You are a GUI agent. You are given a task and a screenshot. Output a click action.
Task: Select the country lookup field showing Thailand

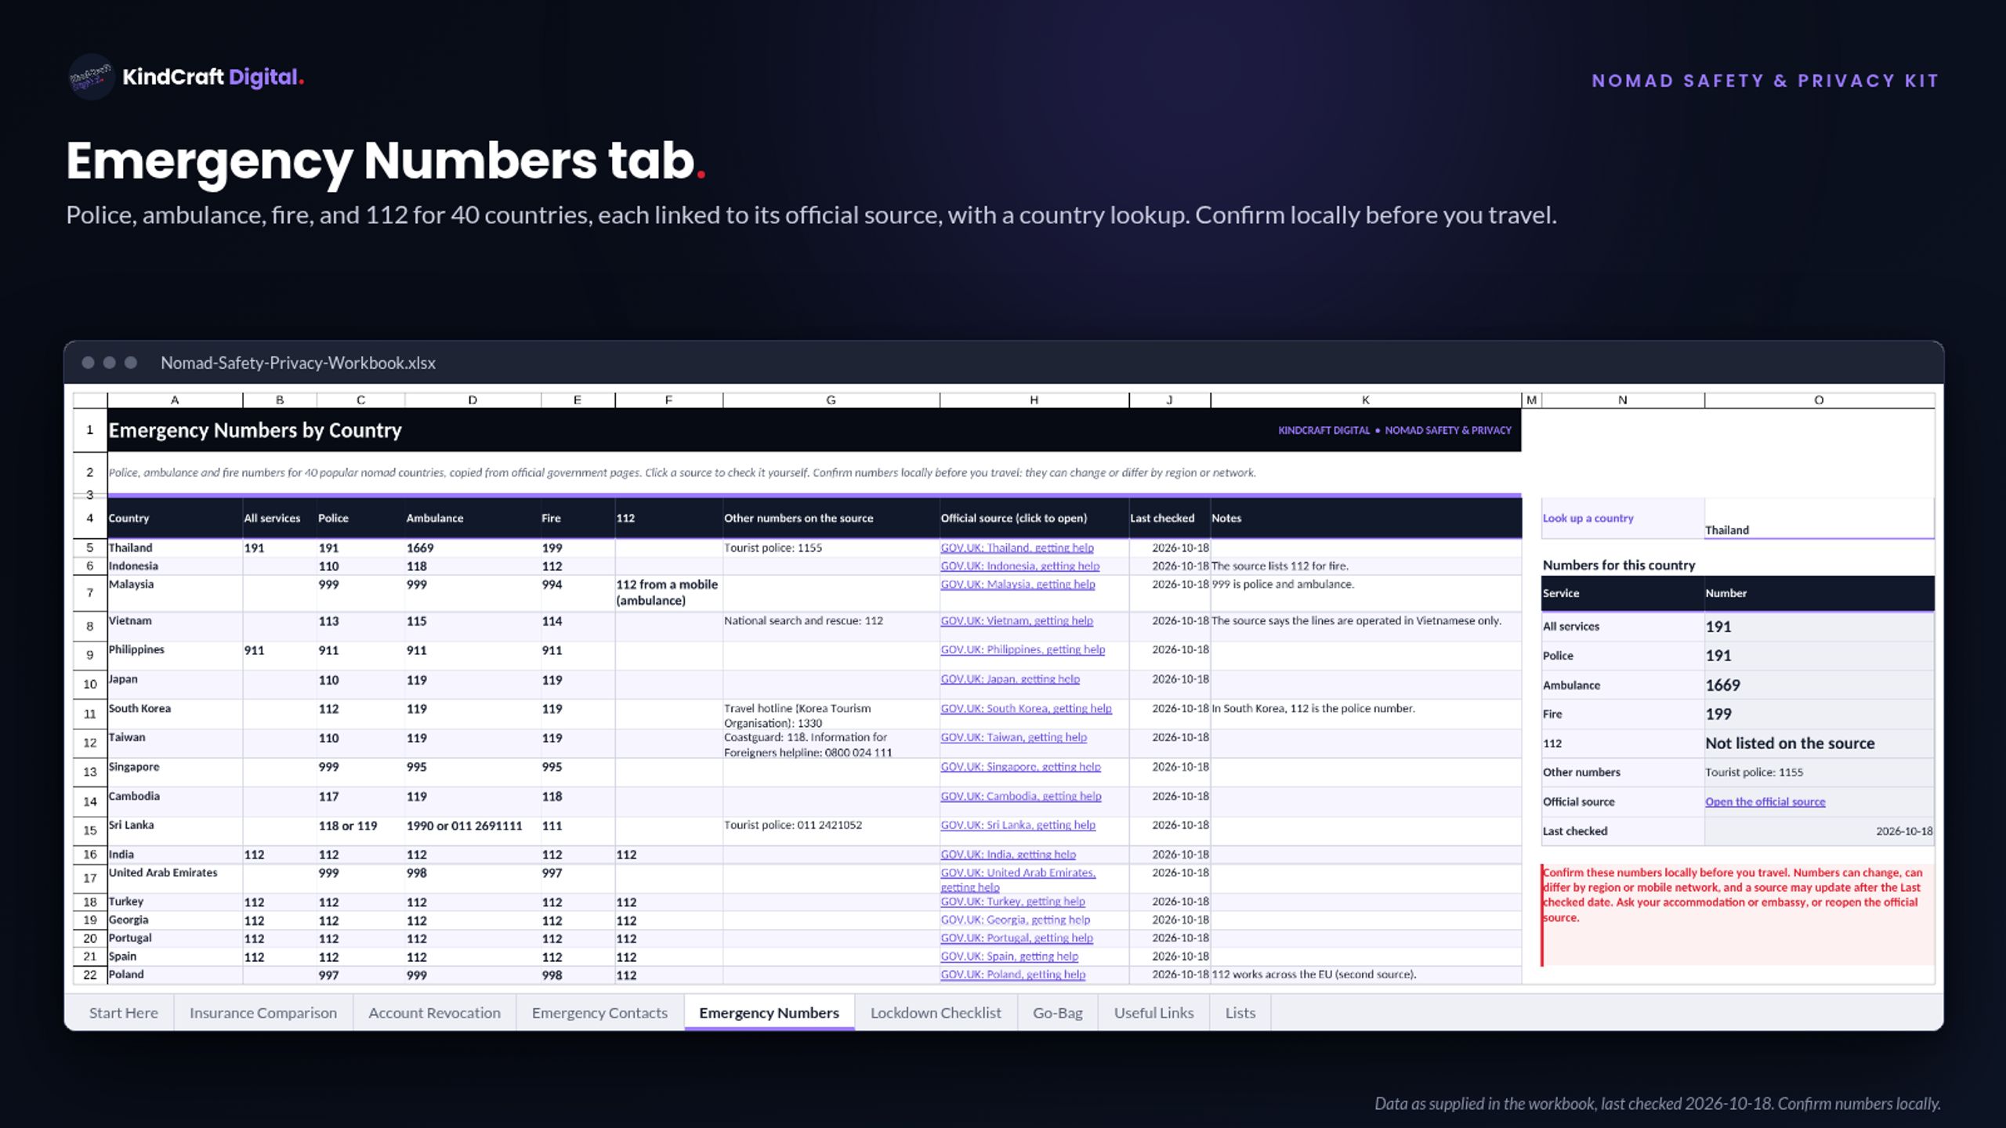(1819, 519)
